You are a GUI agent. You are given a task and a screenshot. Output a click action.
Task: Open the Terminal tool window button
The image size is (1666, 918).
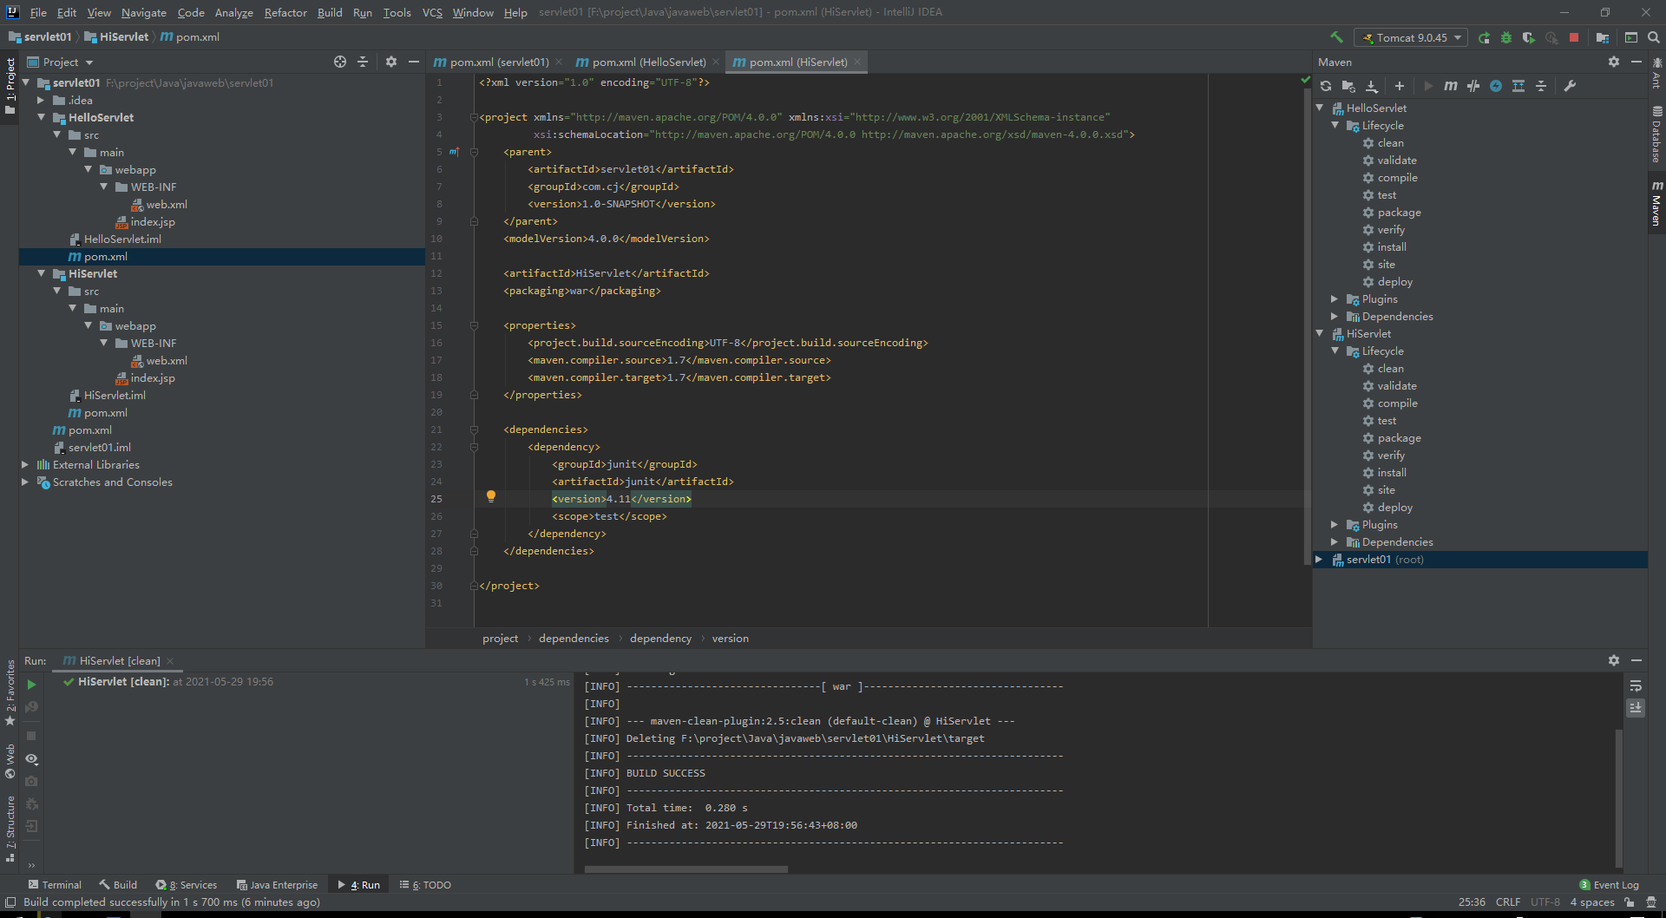[55, 884]
